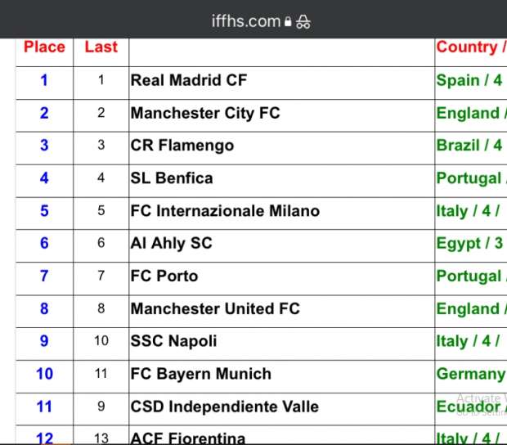This screenshot has height=445, width=507.
Task: Select SSC Napoli in rankings
Action: [x=173, y=342]
